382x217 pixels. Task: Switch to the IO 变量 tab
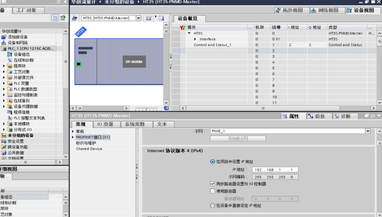107,124
